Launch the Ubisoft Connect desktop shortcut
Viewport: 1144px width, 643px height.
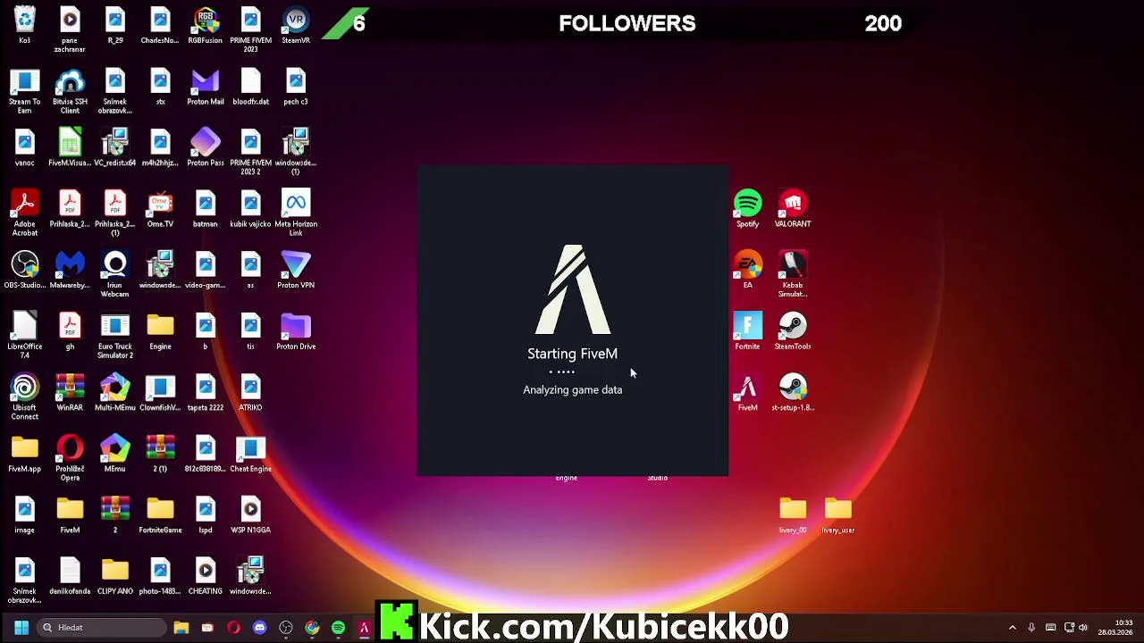pos(25,397)
